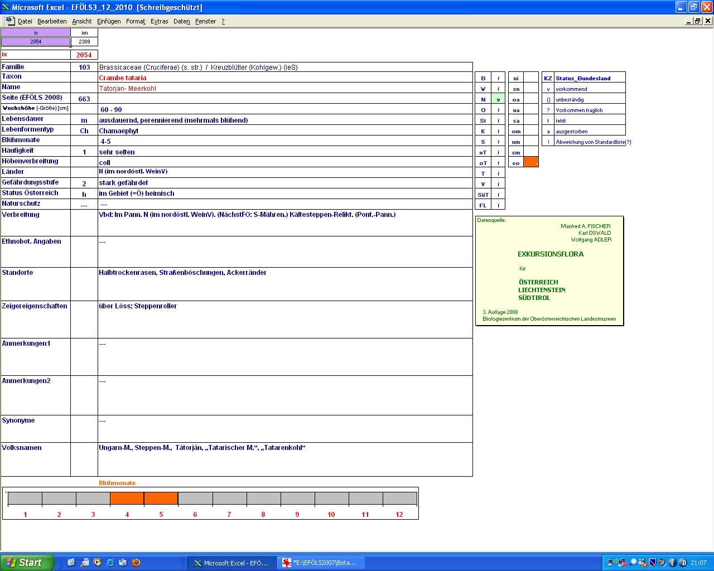The height and width of the screenshot is (571, 714).
Task: Click the wireless network tray icon
Action: click(612, 563)
